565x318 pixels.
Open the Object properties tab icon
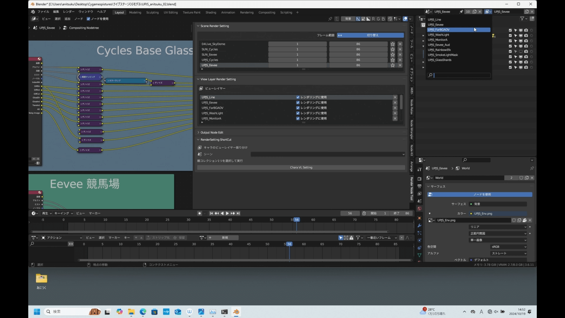(419, 218)
